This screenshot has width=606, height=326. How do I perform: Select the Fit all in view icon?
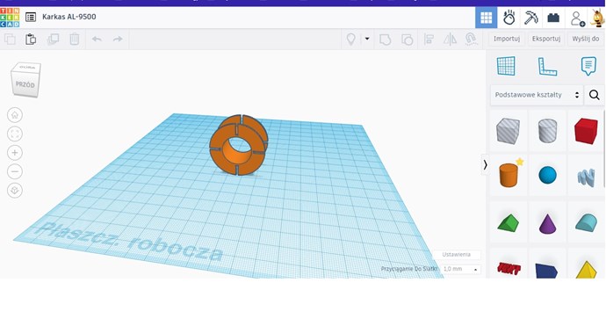point(15,134)
